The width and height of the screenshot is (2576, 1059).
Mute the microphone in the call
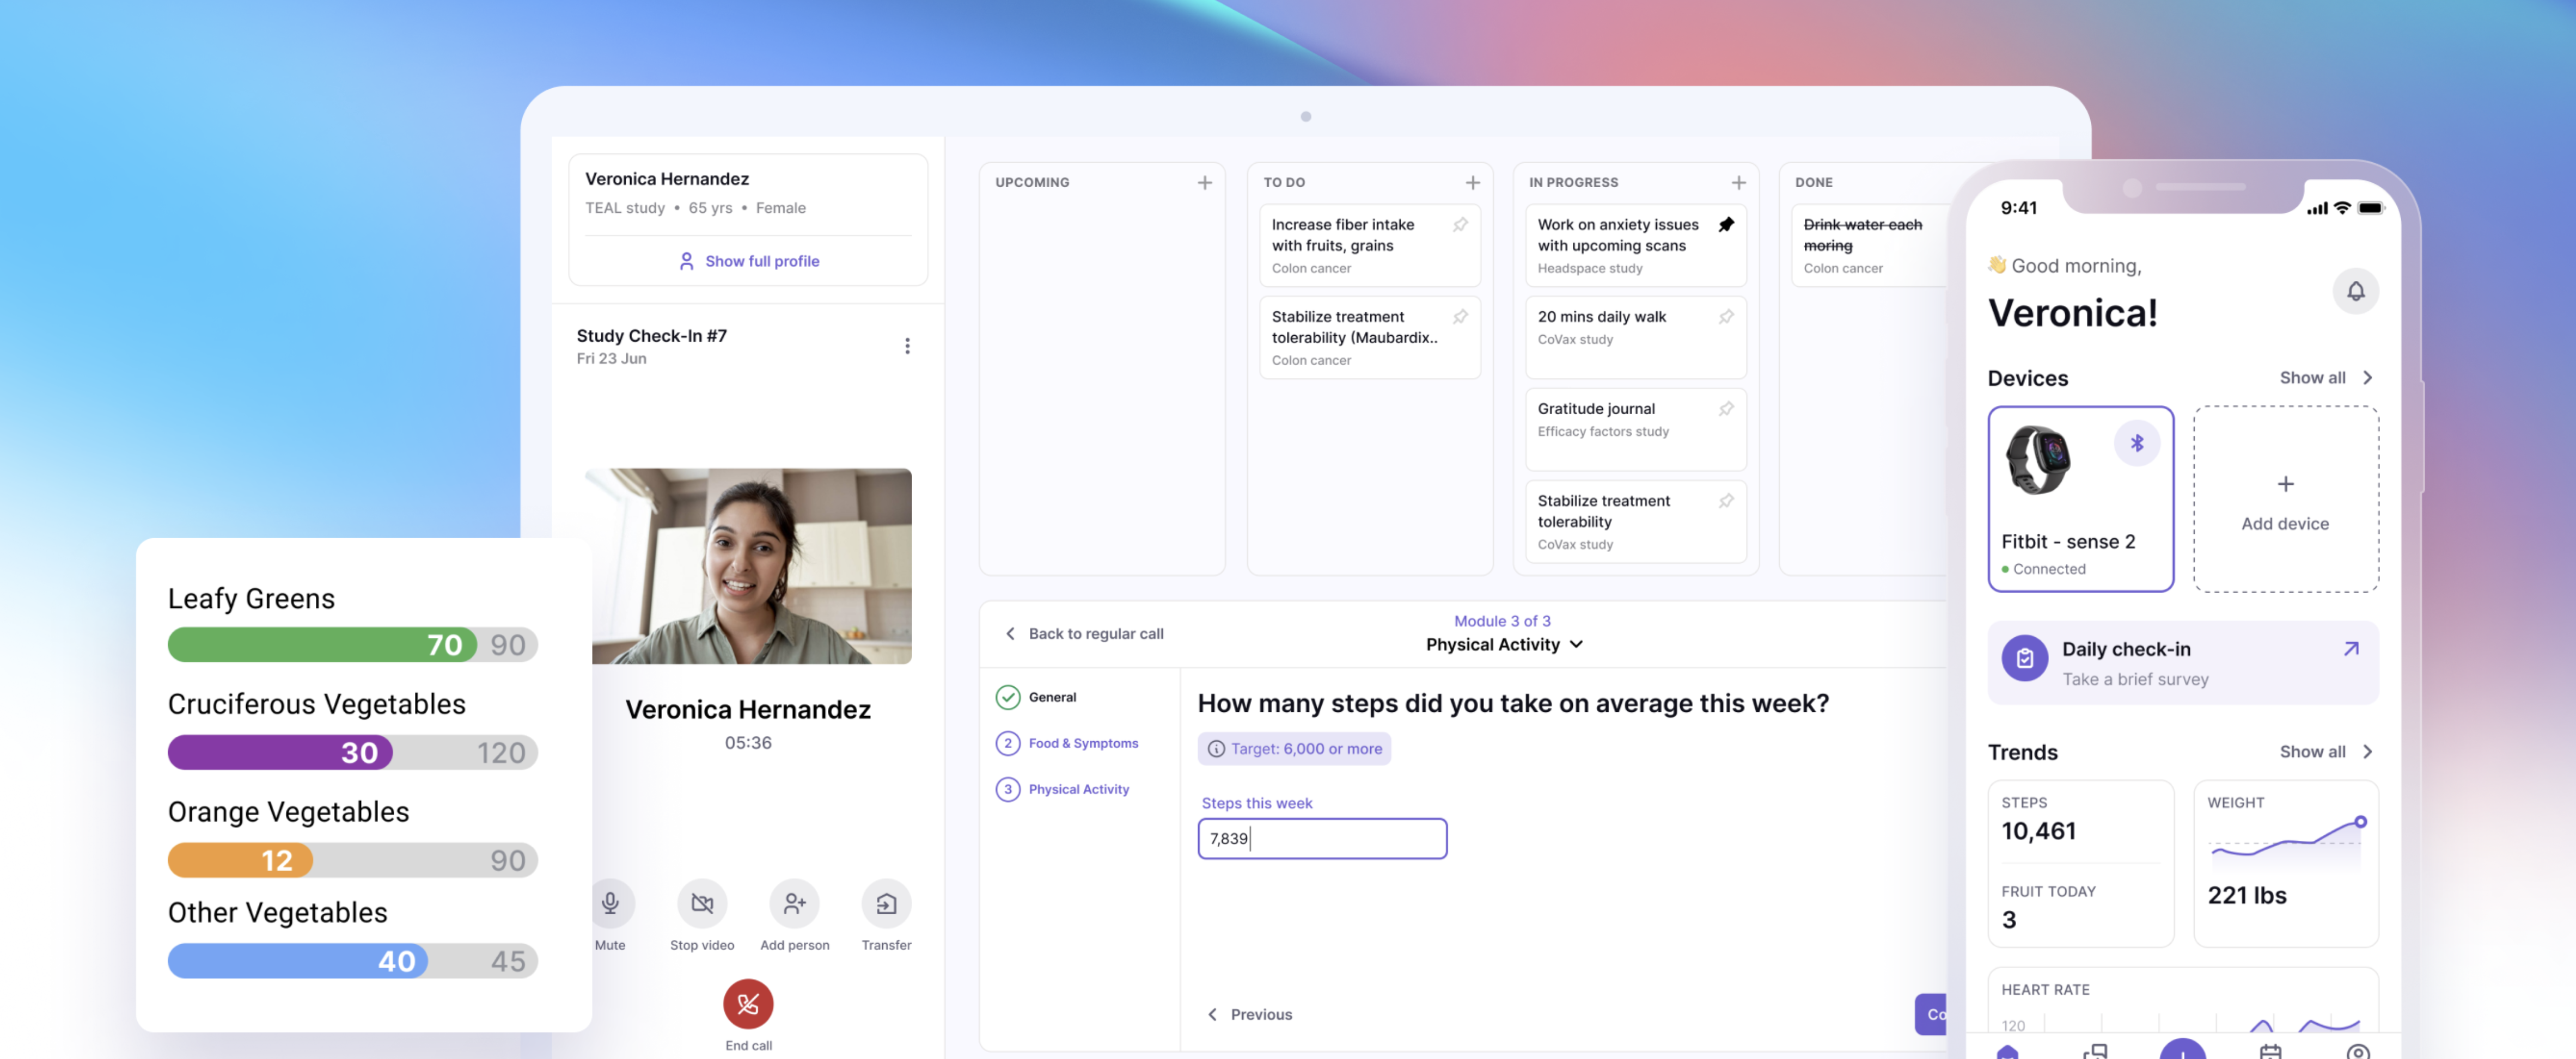point(610,903)
